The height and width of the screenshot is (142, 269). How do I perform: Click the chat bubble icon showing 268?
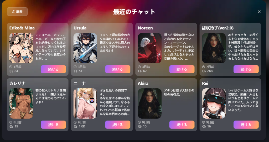click(x=204, y=71)
